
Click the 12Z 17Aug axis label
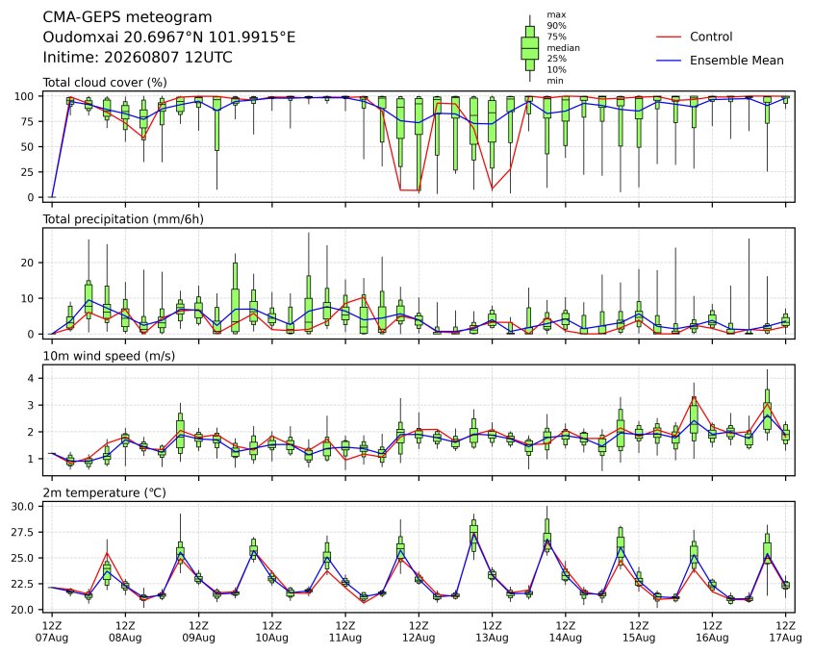point(785,631)
